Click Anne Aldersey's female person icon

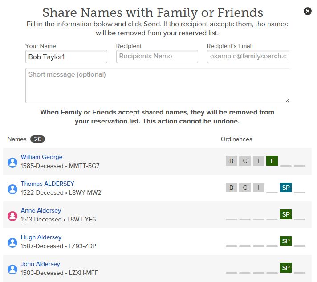[12, 216]
